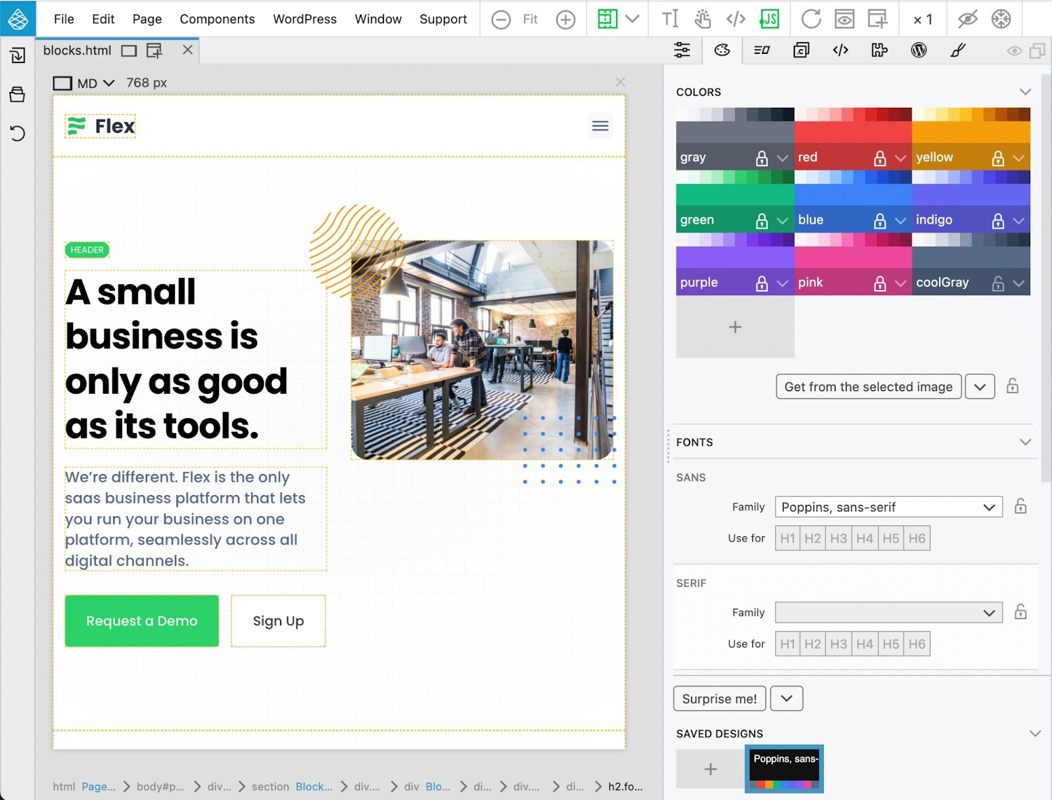Activate the interactions hand tool
The image size is (1052, 800).
tap(703, 19)
